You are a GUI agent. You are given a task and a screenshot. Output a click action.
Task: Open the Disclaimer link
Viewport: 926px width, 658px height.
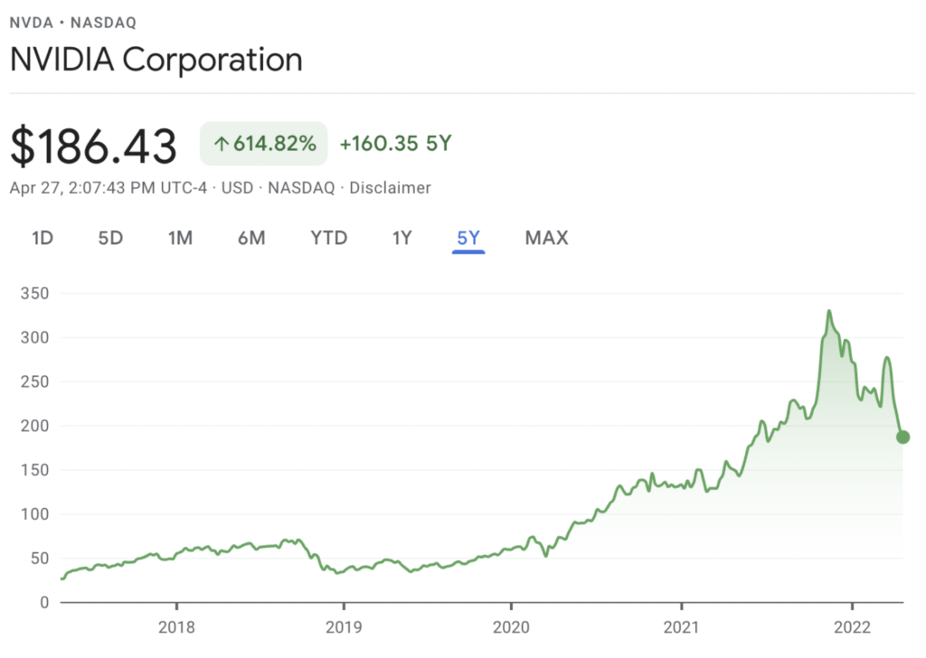(x=390, y=188)
